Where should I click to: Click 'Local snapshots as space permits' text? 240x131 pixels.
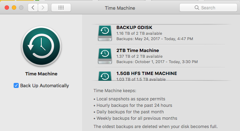[131, 99]
